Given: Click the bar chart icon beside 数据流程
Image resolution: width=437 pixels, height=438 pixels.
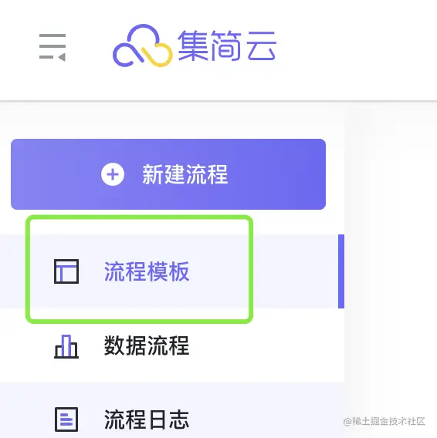Looking at the screenshot, I should (66, 346).
